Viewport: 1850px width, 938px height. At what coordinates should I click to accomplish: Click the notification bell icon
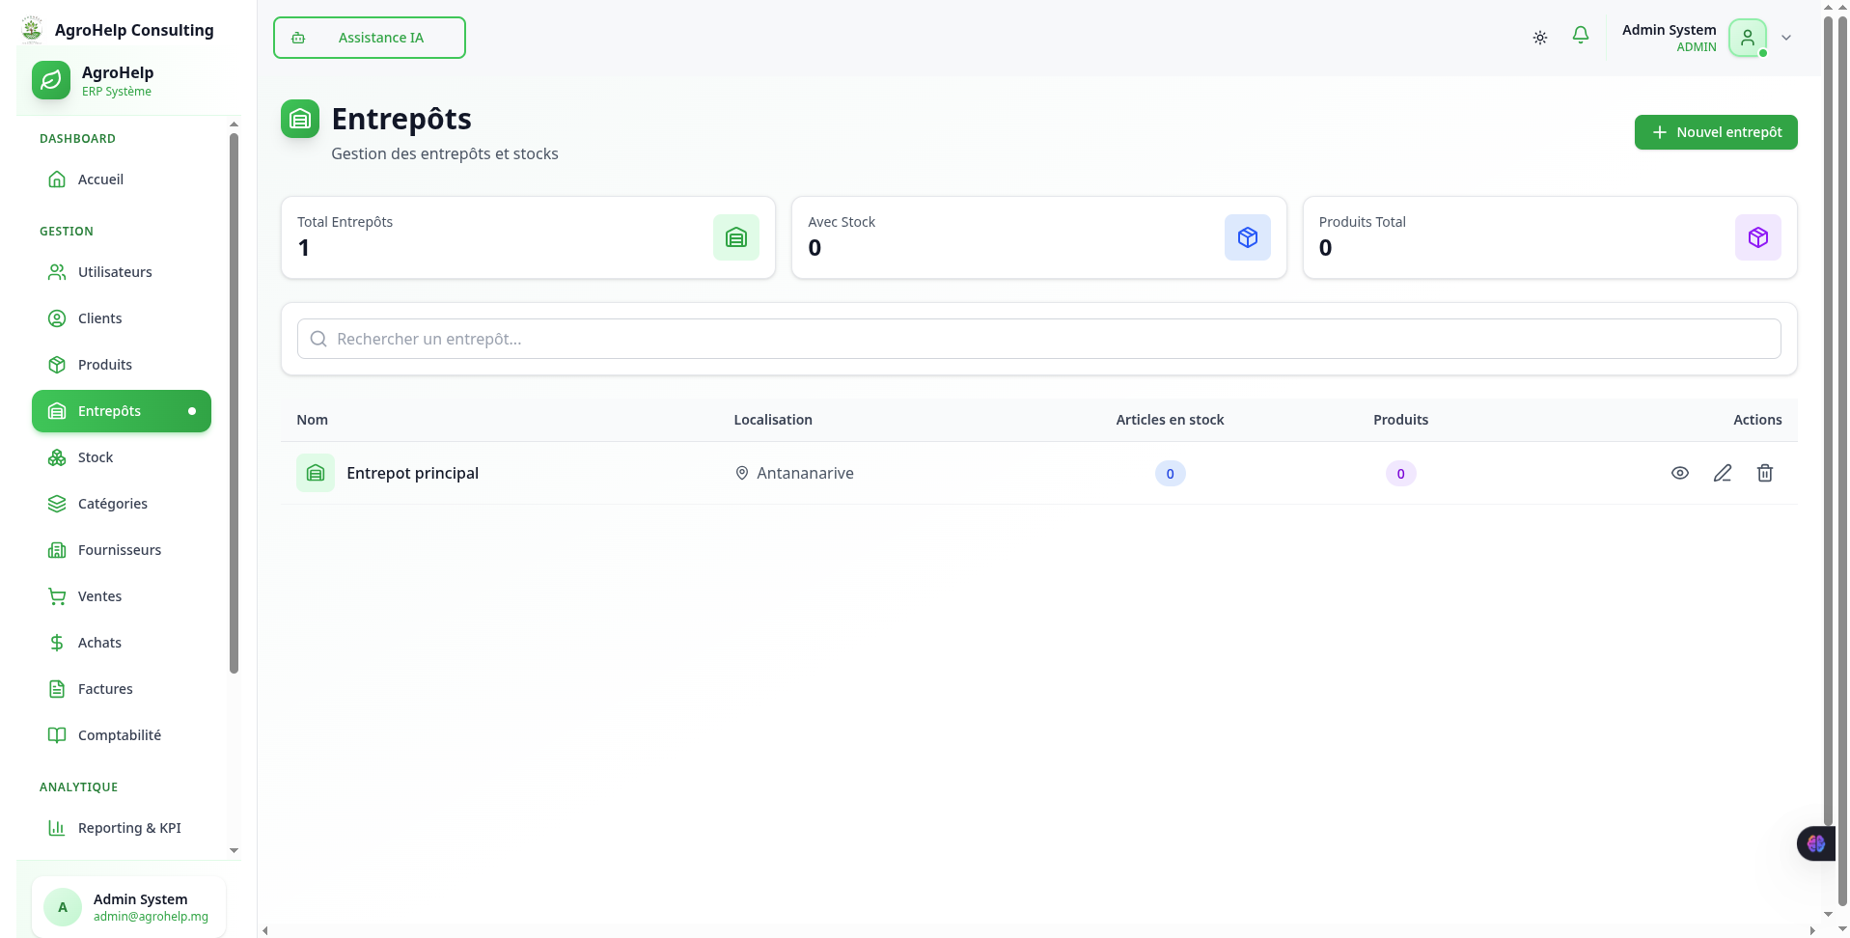[1580, 37]
